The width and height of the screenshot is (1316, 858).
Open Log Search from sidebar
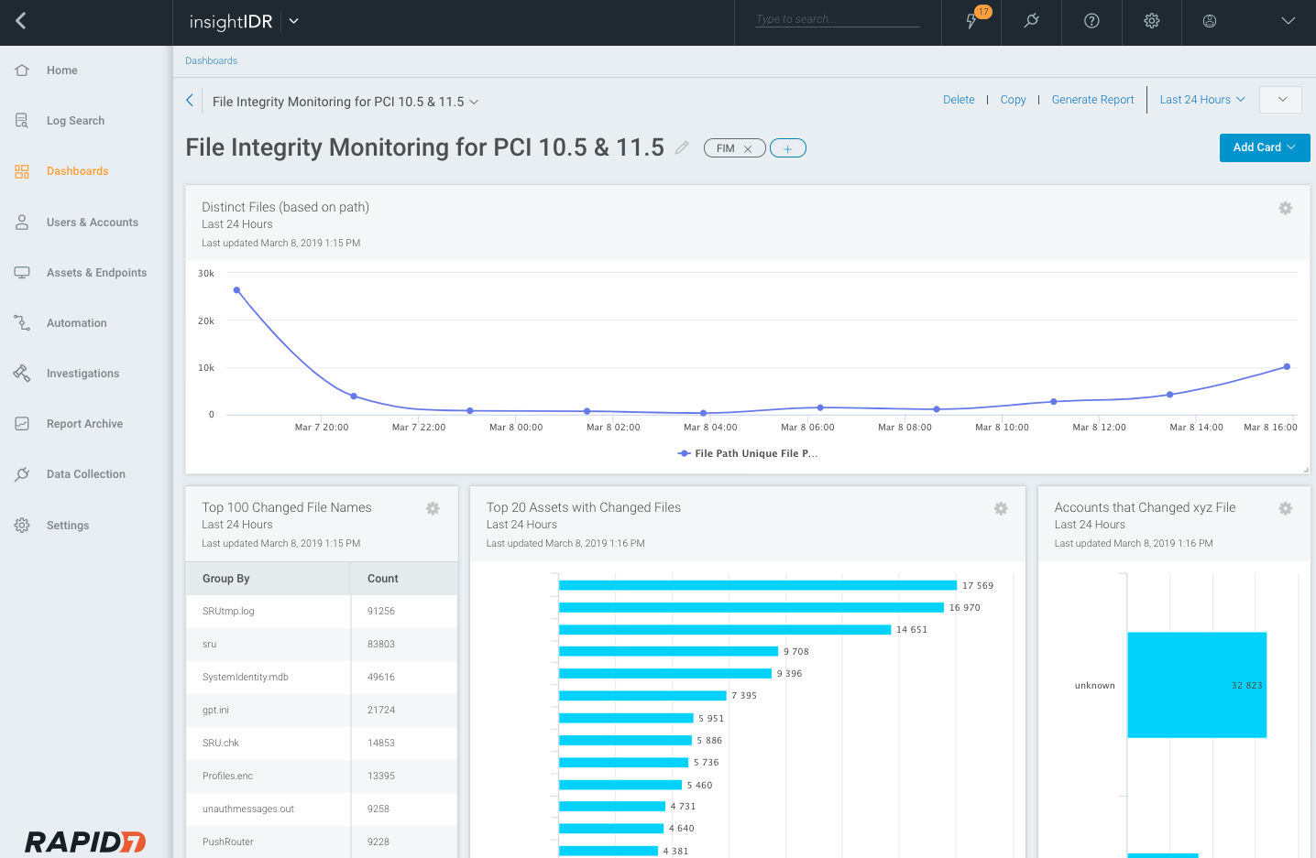pyautogui.click(x=75, y=121)
